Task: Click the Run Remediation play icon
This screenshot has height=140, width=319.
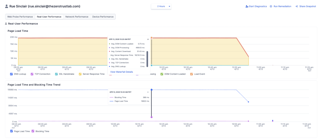Action: [271, 6]
